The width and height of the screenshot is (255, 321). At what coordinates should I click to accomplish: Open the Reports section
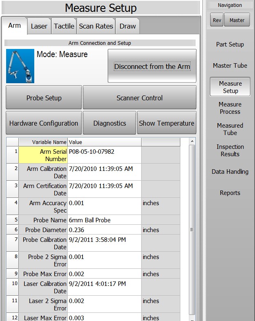tap(230, 193)
